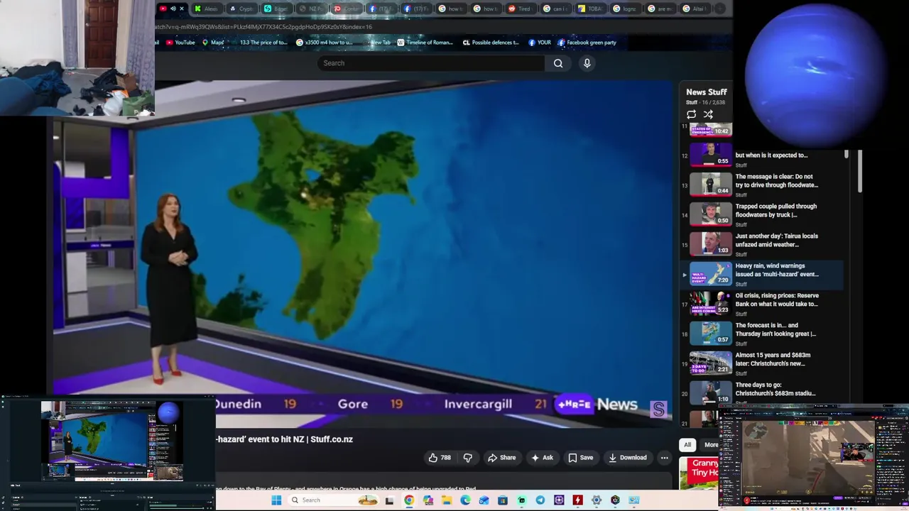Click the News Stuff playlist title
Image resolution: width=909 pixels, height=511 pixels.
tap(706, 92)
